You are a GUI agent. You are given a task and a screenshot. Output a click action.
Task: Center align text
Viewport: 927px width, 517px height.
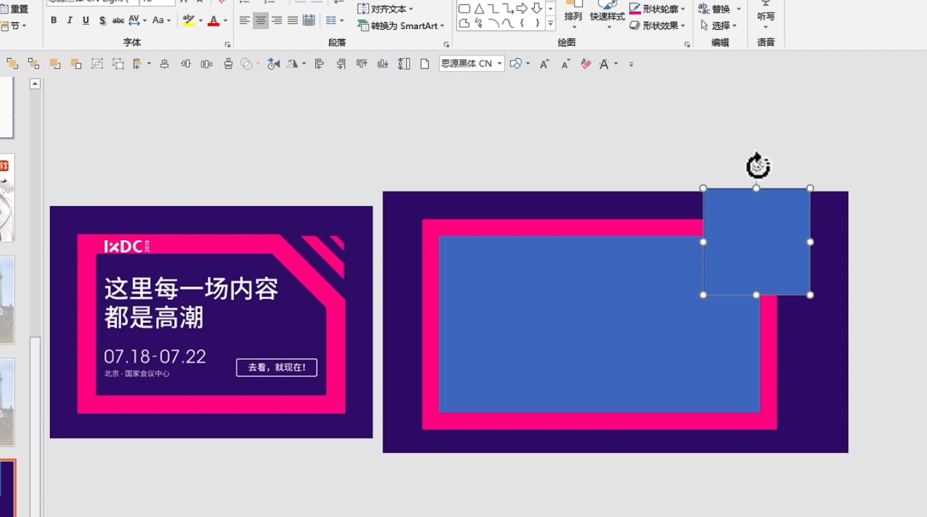coord(261,21)
